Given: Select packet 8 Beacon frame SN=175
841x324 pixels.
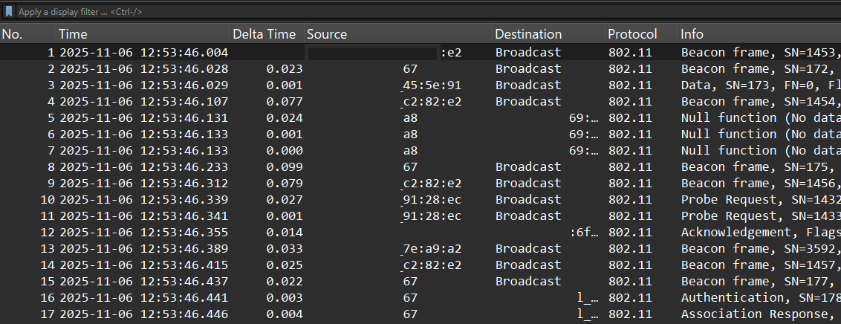Looking at the screenshot, I should coord(420,166).
